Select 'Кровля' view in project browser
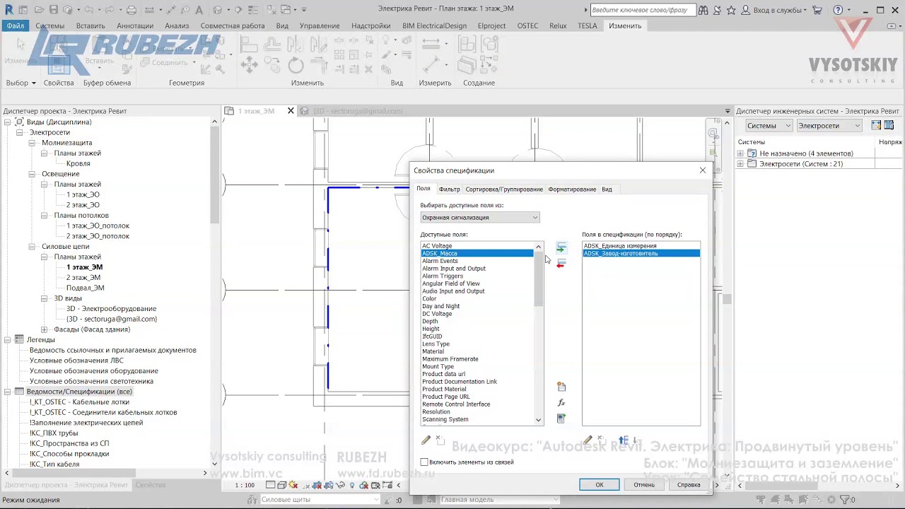Image resolution: width=905 pixels, height=509 pixels. coord(78,163)
